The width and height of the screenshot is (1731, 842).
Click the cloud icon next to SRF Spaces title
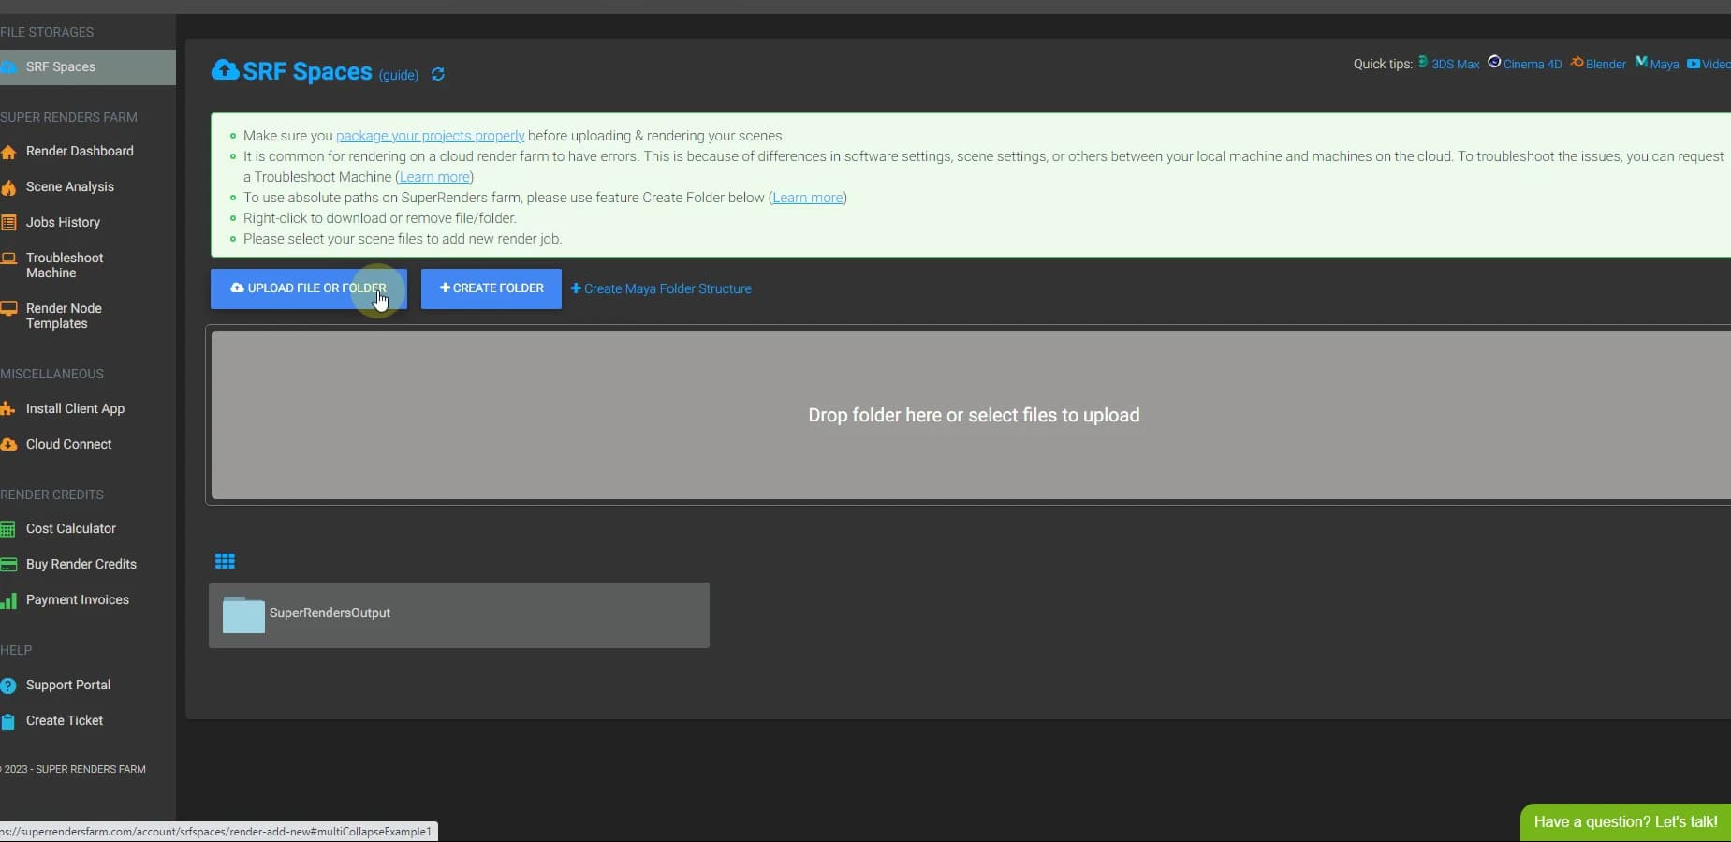coord(225,70)
